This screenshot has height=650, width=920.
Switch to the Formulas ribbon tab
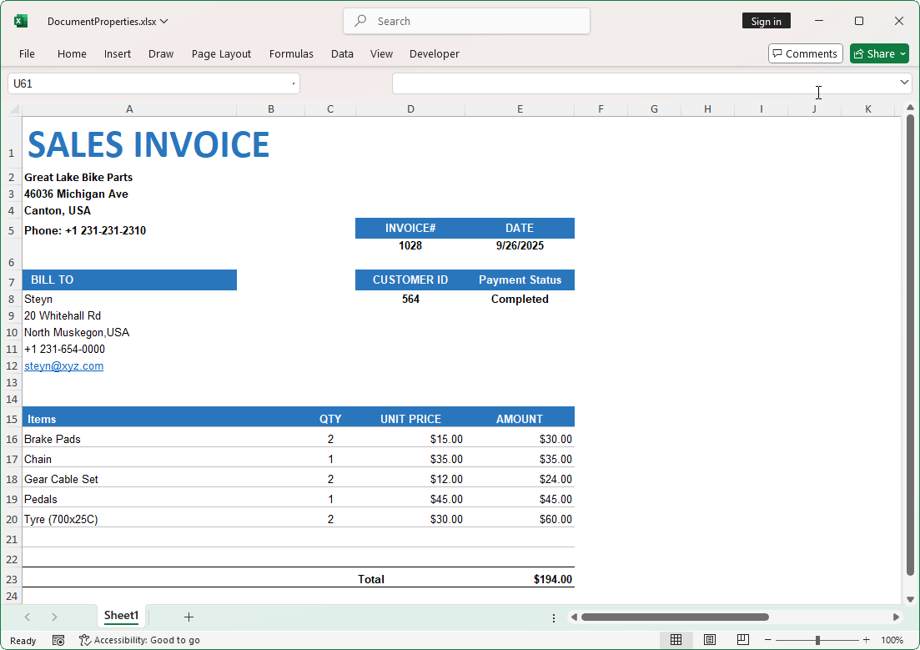[291, 53]
